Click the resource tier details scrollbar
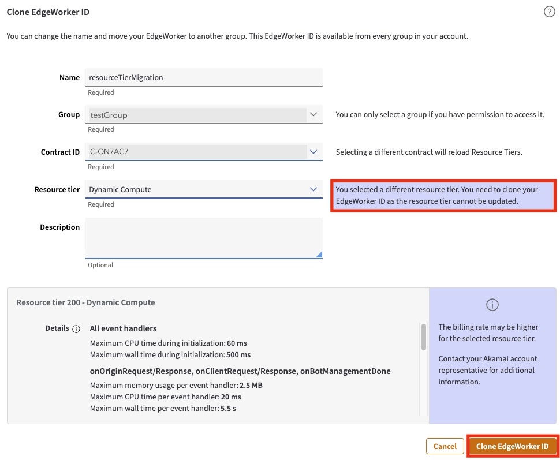Image resolution: width=560 pixels, height=460 pixels. point(423,338)
